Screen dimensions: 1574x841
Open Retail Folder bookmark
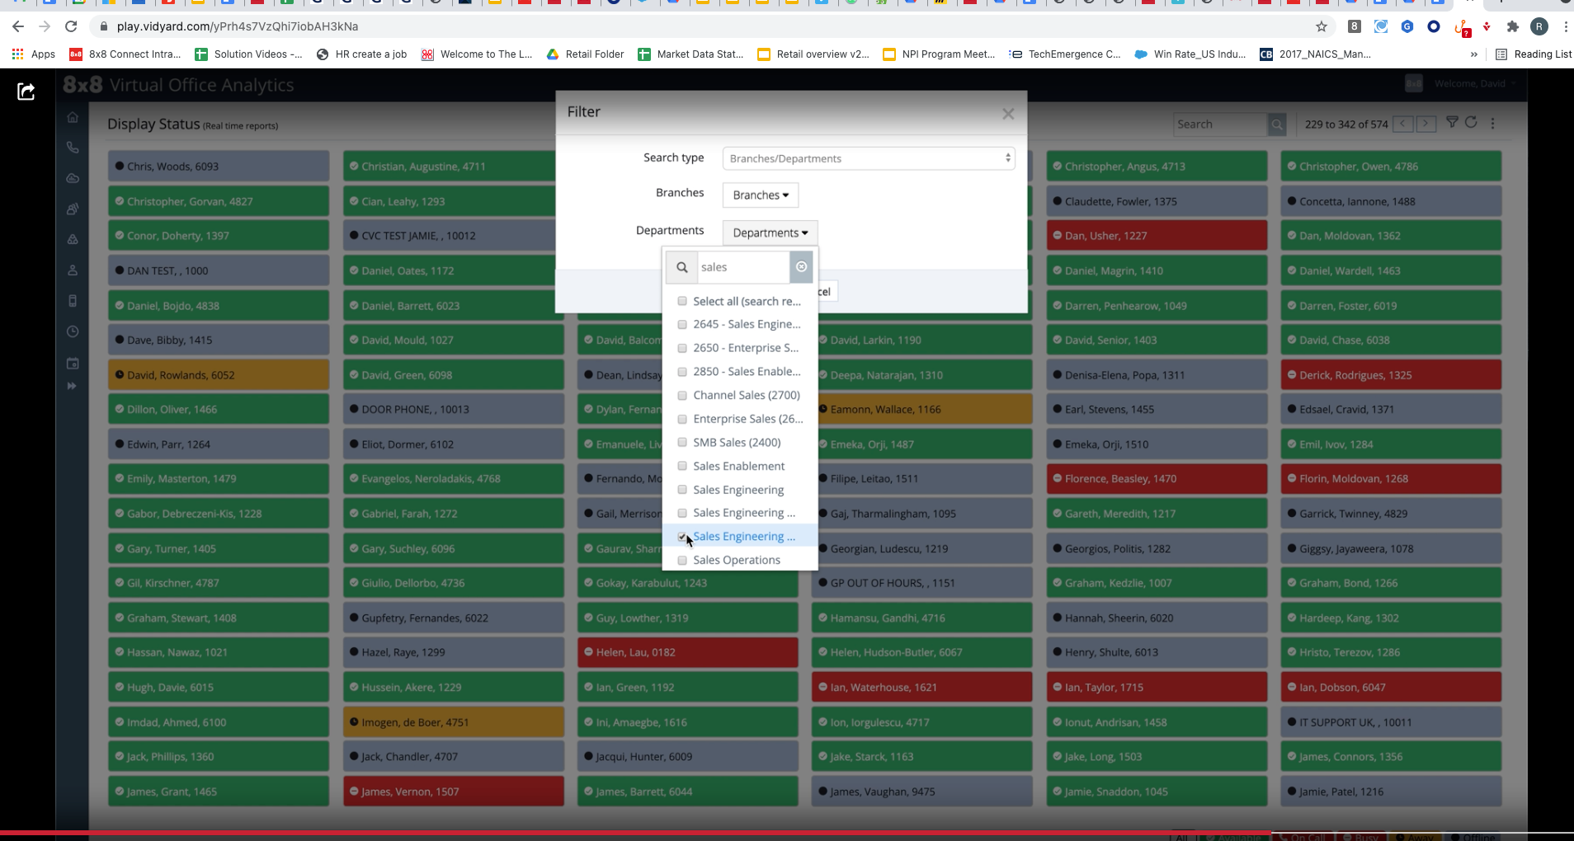pos(585,54)
